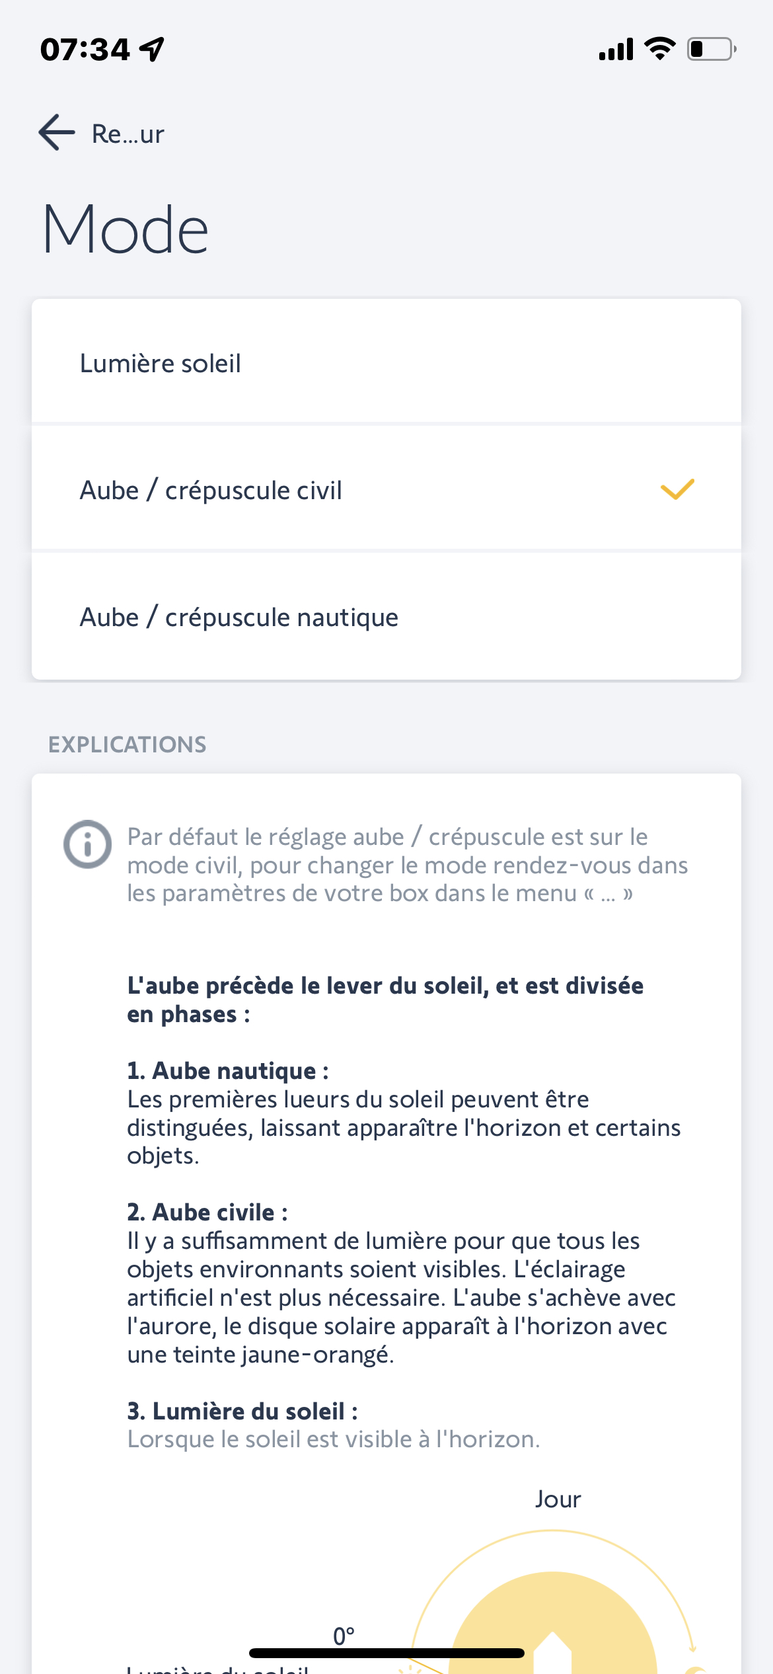The height and width of the screenshot is (1674, 773).
Task: Tap the EXPLICATIONS section header
Action: 128,744
